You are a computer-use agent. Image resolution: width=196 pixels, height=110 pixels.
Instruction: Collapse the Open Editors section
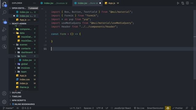pos(10,8)
